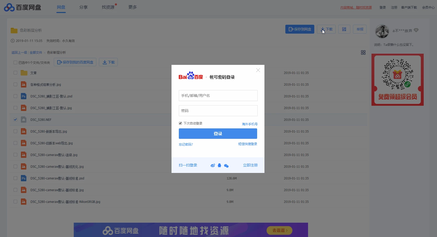Click PS icon of DSC_5280_捕影工匠-默认.psd
Image resolution: width=437 pixels, height=237 pixels.
click(24, 96)
